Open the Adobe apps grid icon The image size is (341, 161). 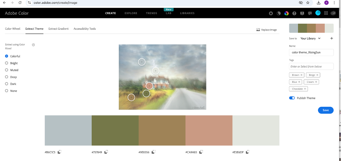pyautogui.click(x=326, y=13)
